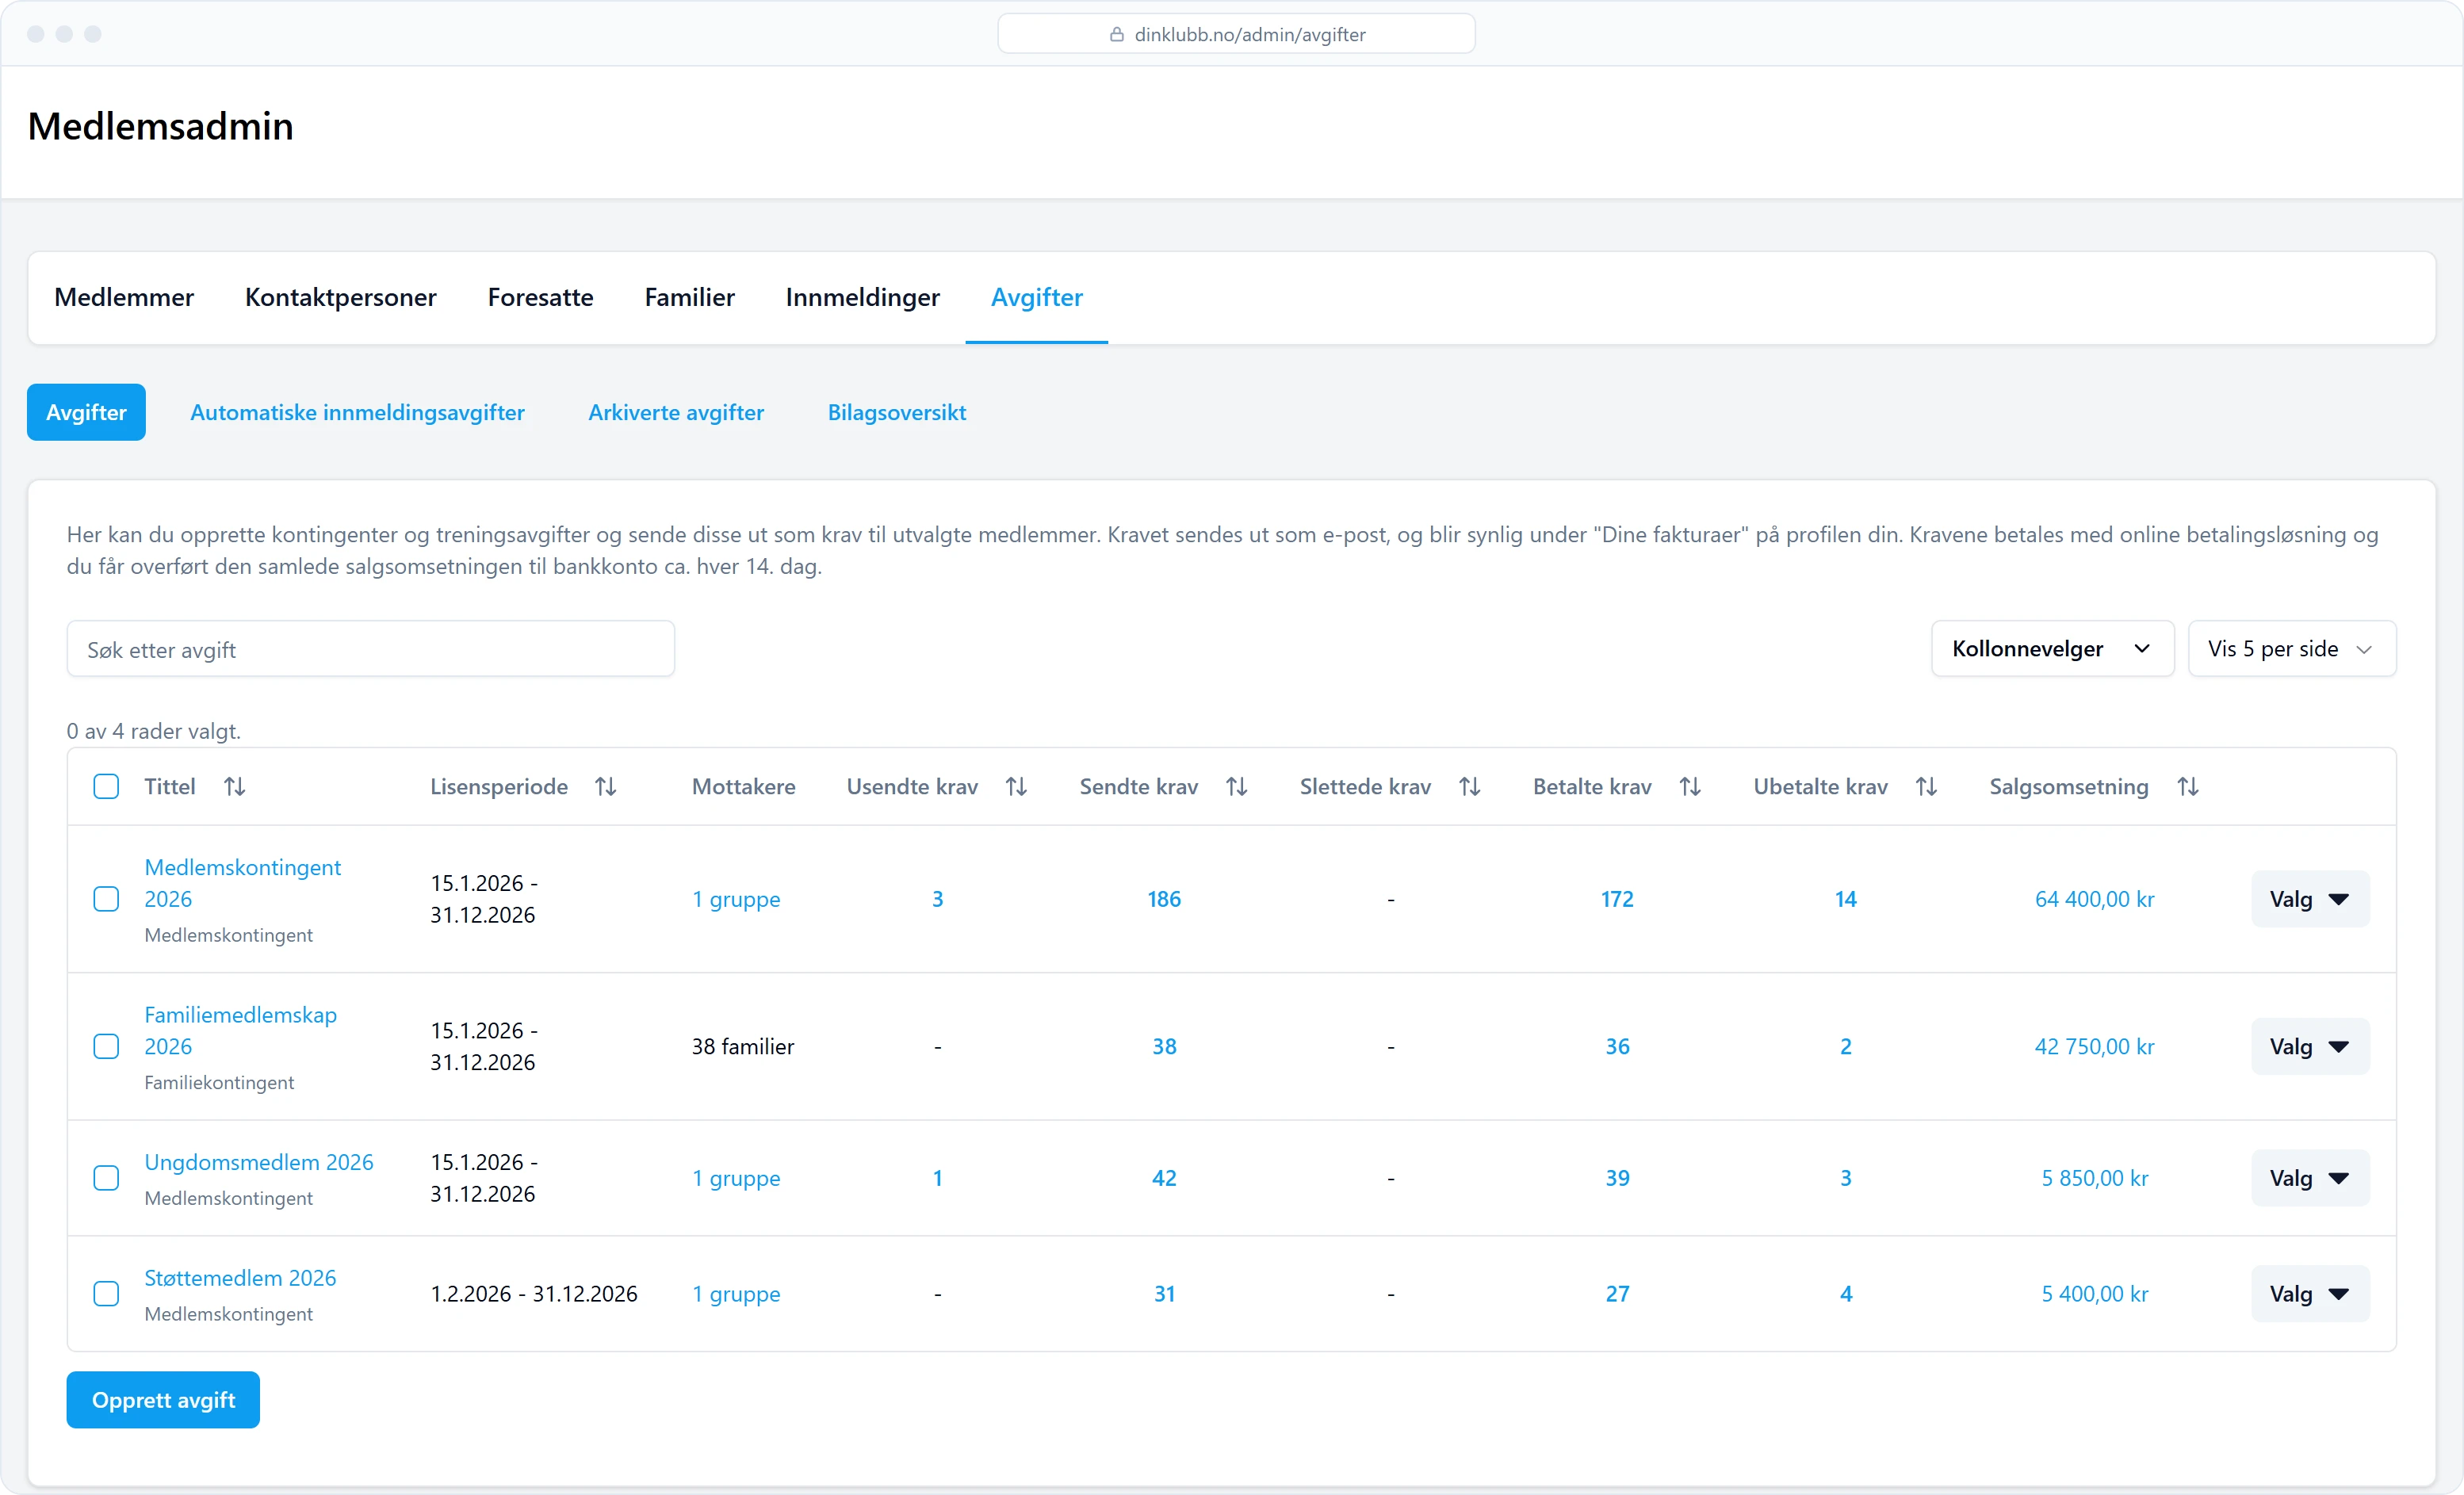Check the Familiemedlemskap 2026 row checkbox
The image size is (2464, 1495).
(106, 1046)
